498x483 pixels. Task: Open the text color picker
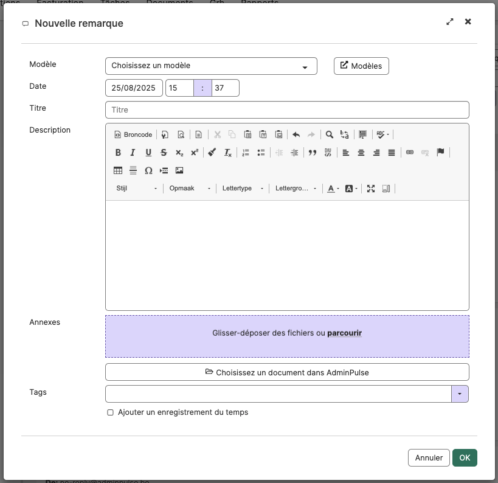pos(333,189)
